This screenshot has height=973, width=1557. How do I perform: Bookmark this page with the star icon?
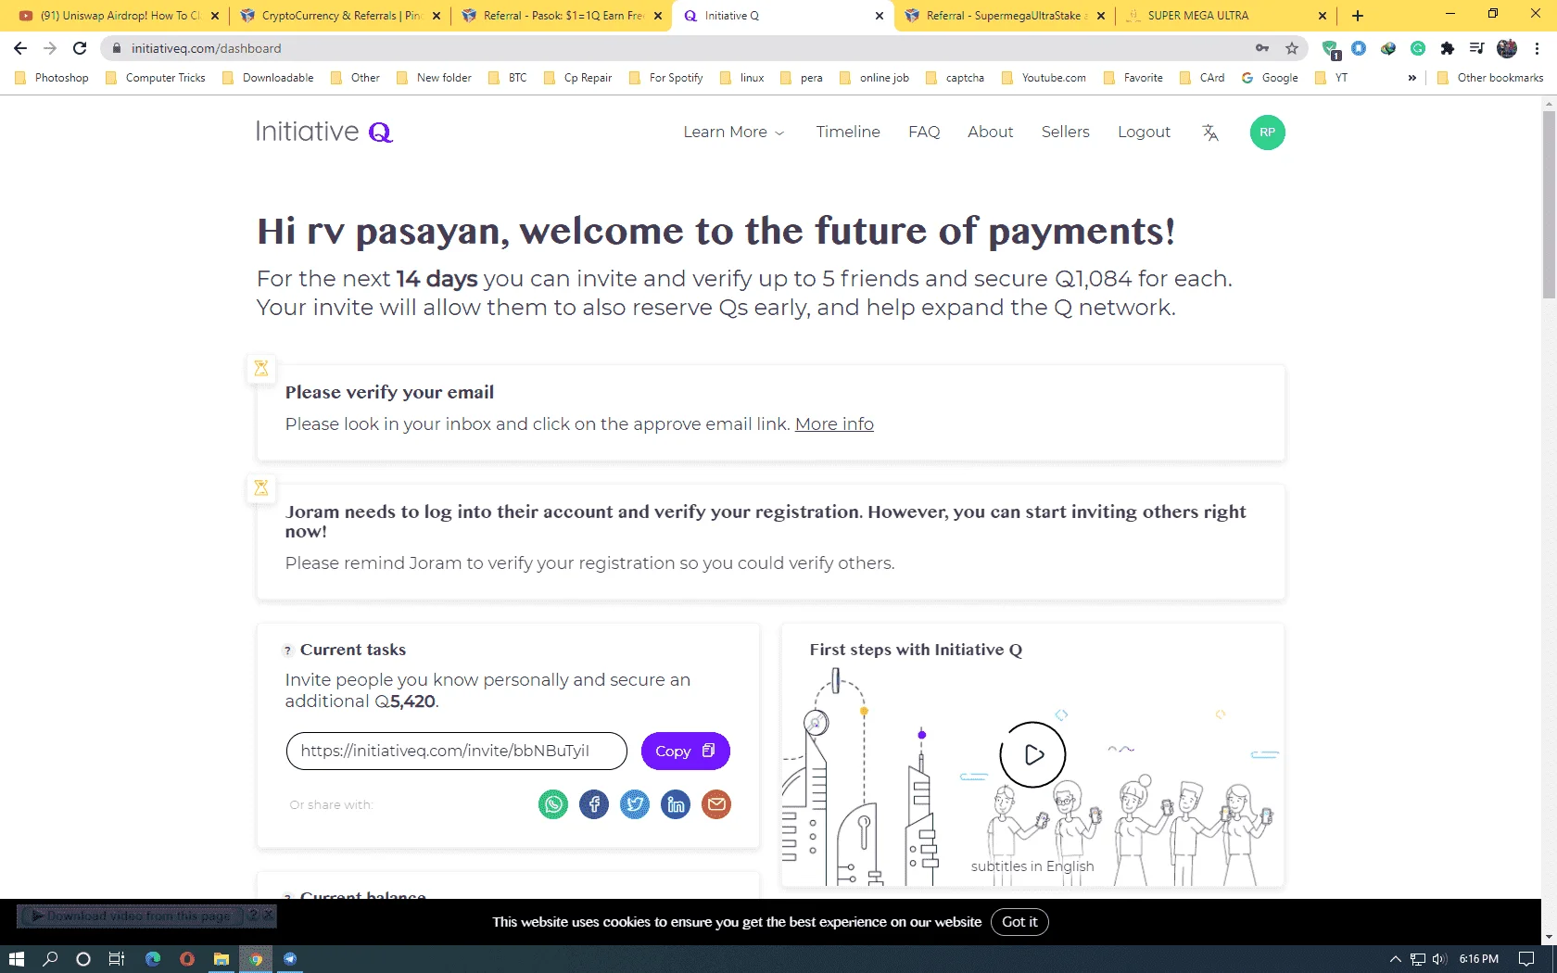(1292, 48)
